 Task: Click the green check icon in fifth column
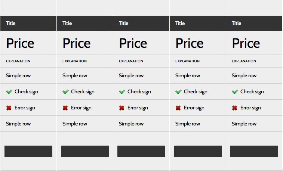click(x=235, y=92)
